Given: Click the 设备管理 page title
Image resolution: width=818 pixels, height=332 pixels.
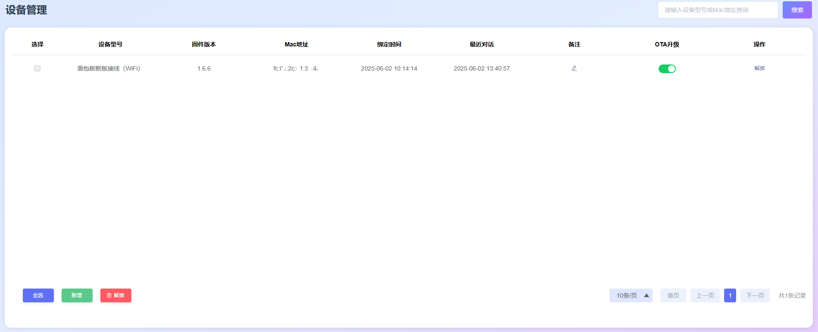Looking at the screenshot, I should (26, 10).
